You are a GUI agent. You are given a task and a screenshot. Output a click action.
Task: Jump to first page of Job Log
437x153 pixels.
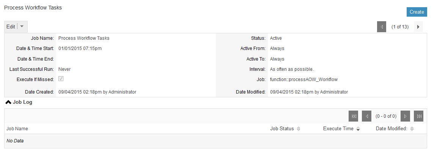[x=354, y=116]
